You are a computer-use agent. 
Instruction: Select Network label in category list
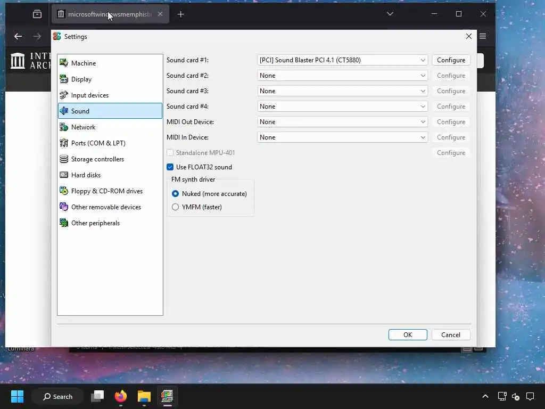pyautogui.click(x=83, y=127)
